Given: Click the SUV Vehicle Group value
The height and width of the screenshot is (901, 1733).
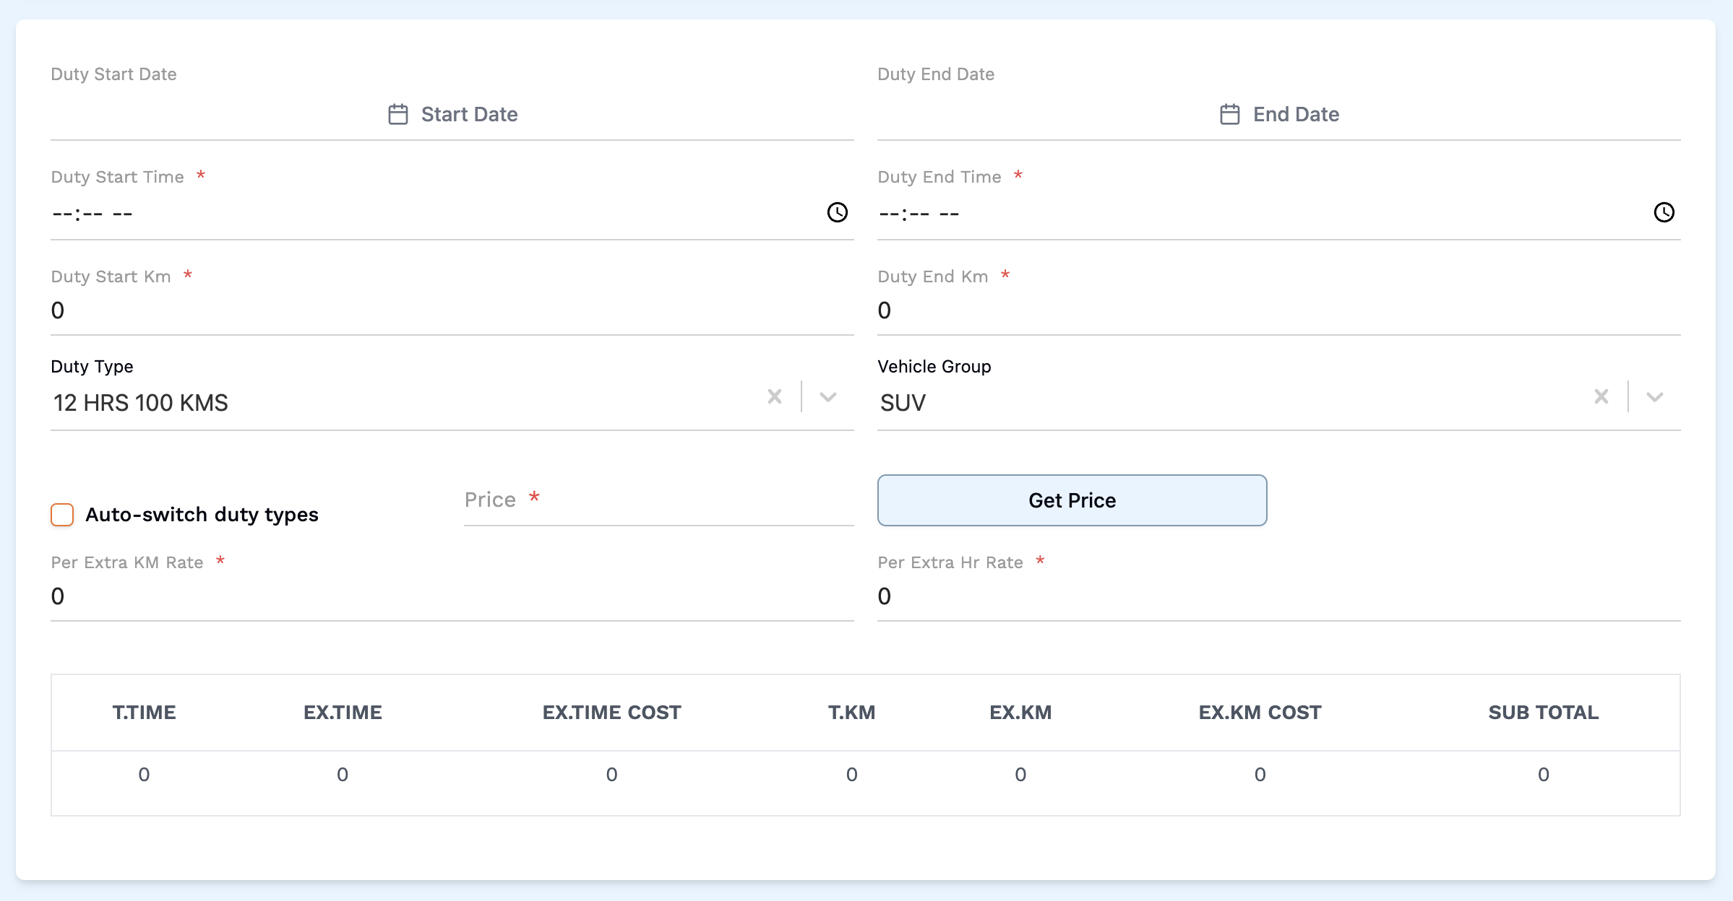Looking at the screenshot, I should click(x=903, y=403).
